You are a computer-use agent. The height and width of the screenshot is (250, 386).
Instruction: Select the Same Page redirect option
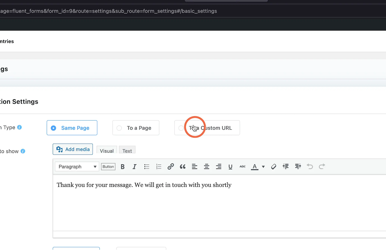pyautogui.click(x=72, y=128)
